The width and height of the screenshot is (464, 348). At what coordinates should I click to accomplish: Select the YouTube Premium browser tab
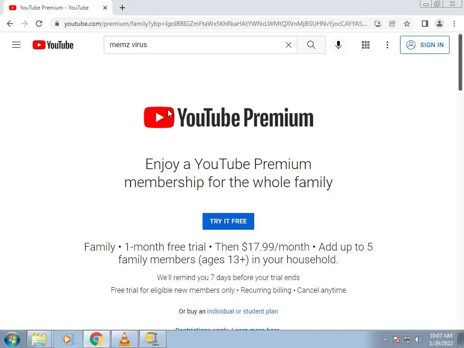[x=58, y=8]
